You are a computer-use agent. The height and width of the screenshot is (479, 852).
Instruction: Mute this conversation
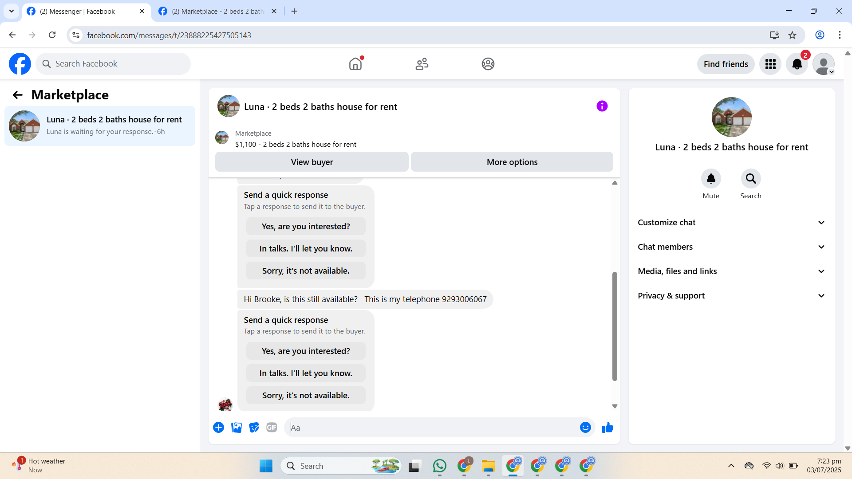tap(711, 179)
